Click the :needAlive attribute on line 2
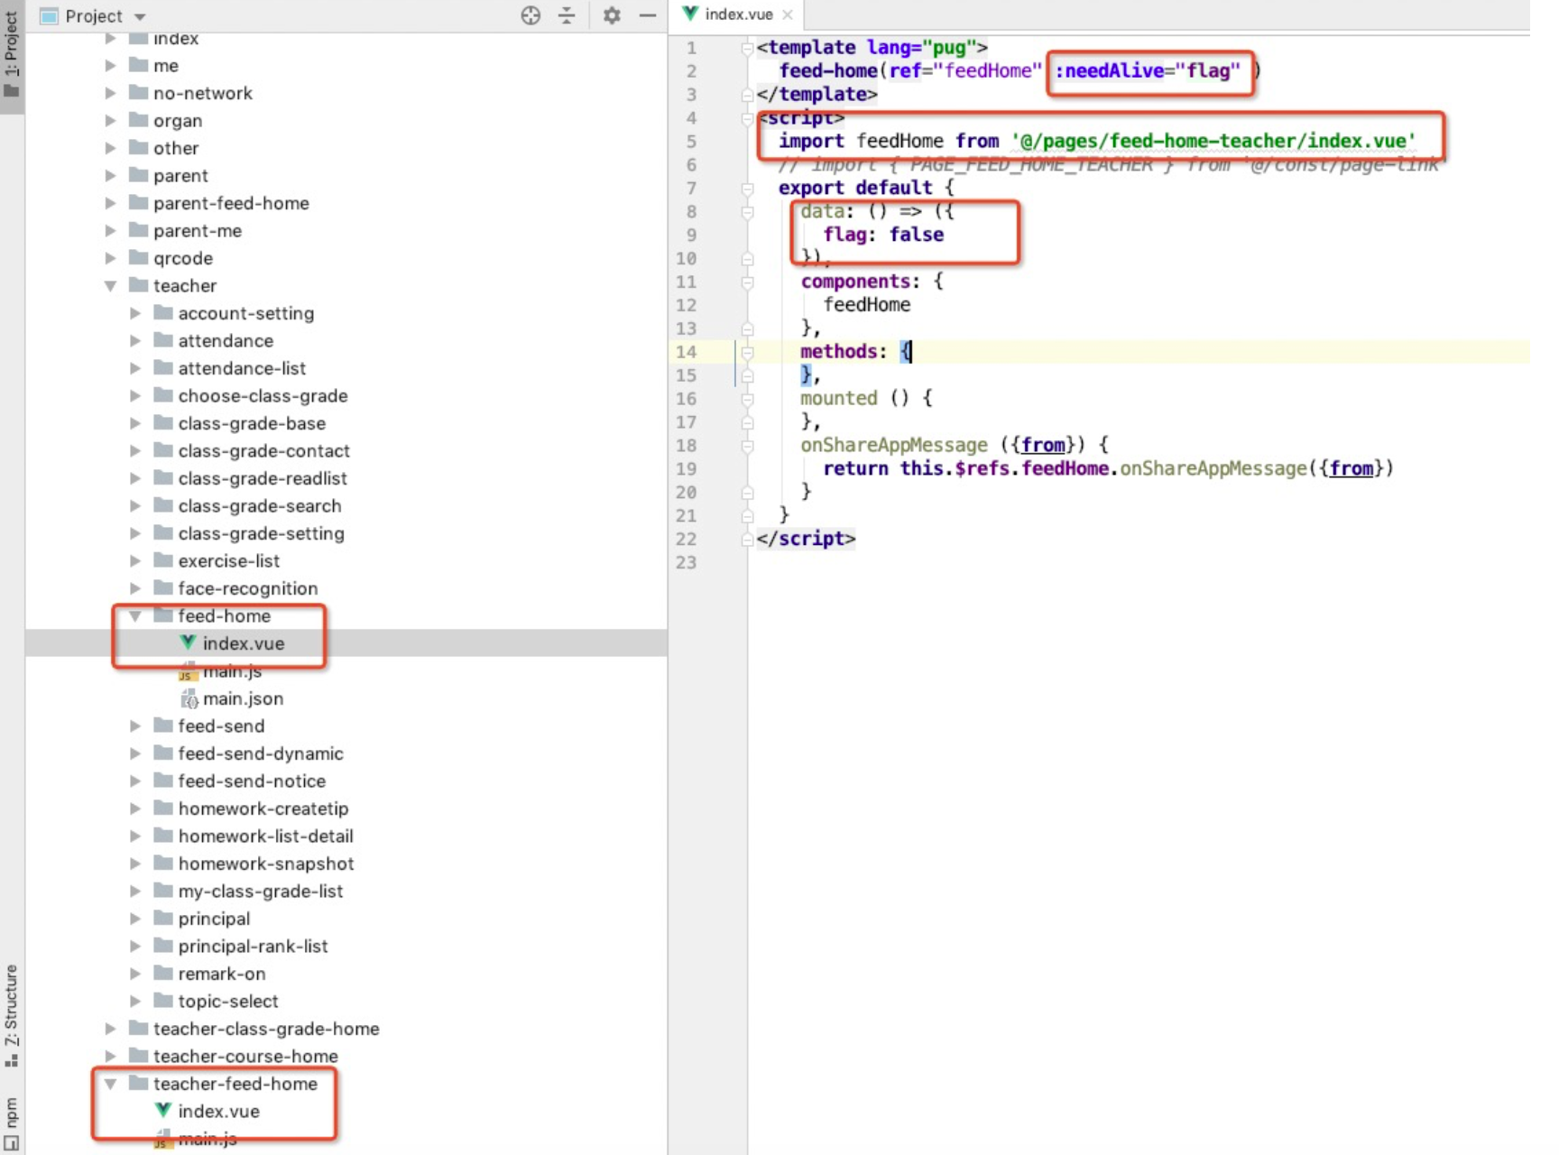 click(x=1110, y=70)
